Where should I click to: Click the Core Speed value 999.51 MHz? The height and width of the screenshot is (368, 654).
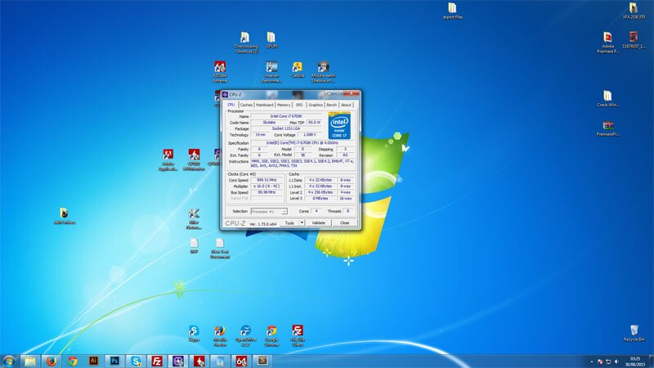[x=267, y=180]
